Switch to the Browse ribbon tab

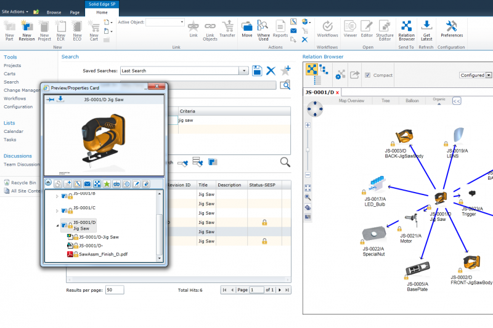(x=54, y=12)
